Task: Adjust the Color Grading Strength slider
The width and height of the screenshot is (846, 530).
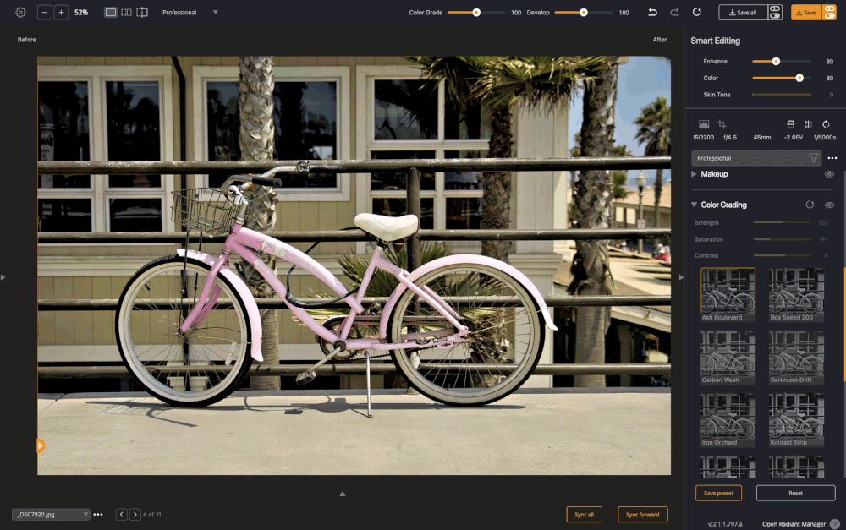Action: pos(783,222)
